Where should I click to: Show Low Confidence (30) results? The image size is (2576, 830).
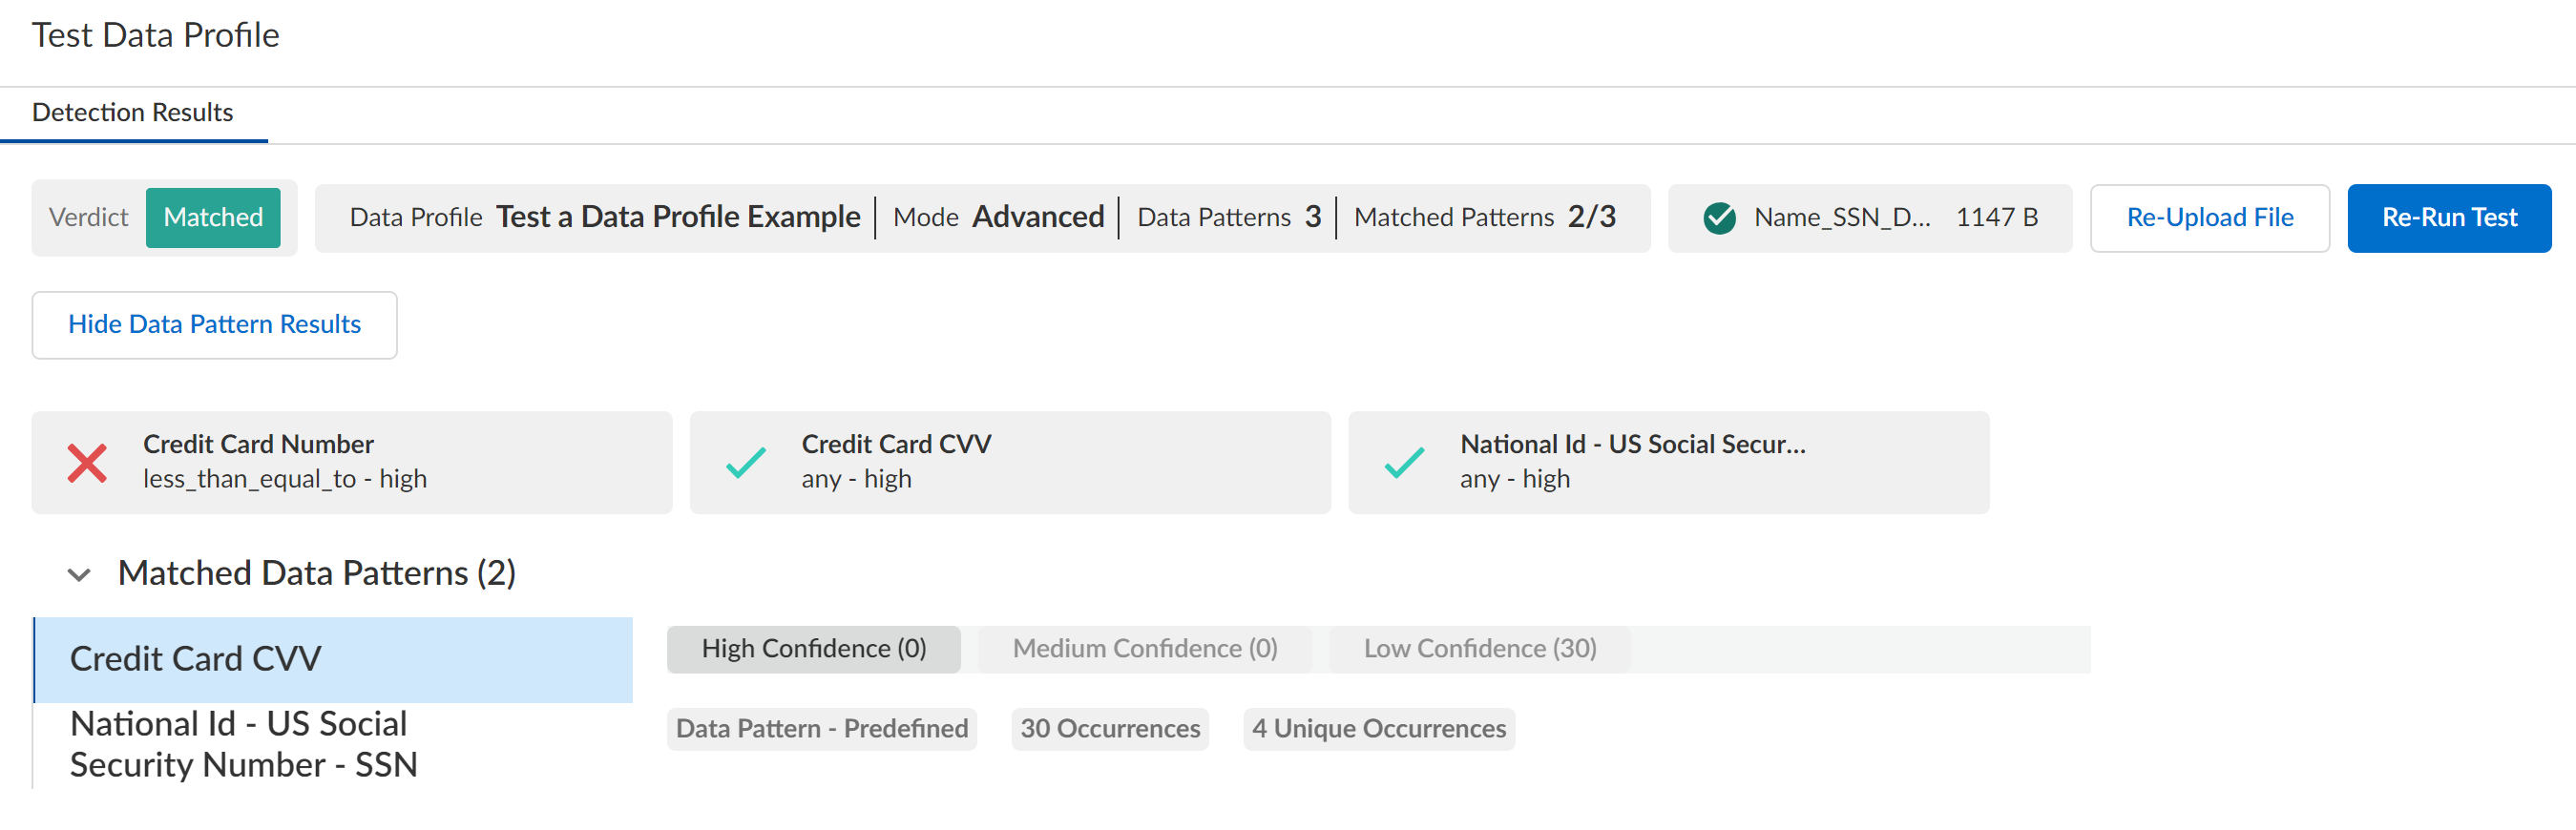coord(1479,649)
